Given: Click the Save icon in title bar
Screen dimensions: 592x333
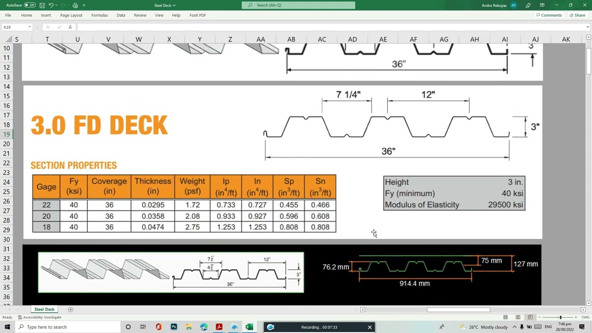Looking at the screenshot, I should click(42, 5).
